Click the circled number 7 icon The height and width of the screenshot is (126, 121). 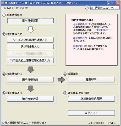coord(87,8)
